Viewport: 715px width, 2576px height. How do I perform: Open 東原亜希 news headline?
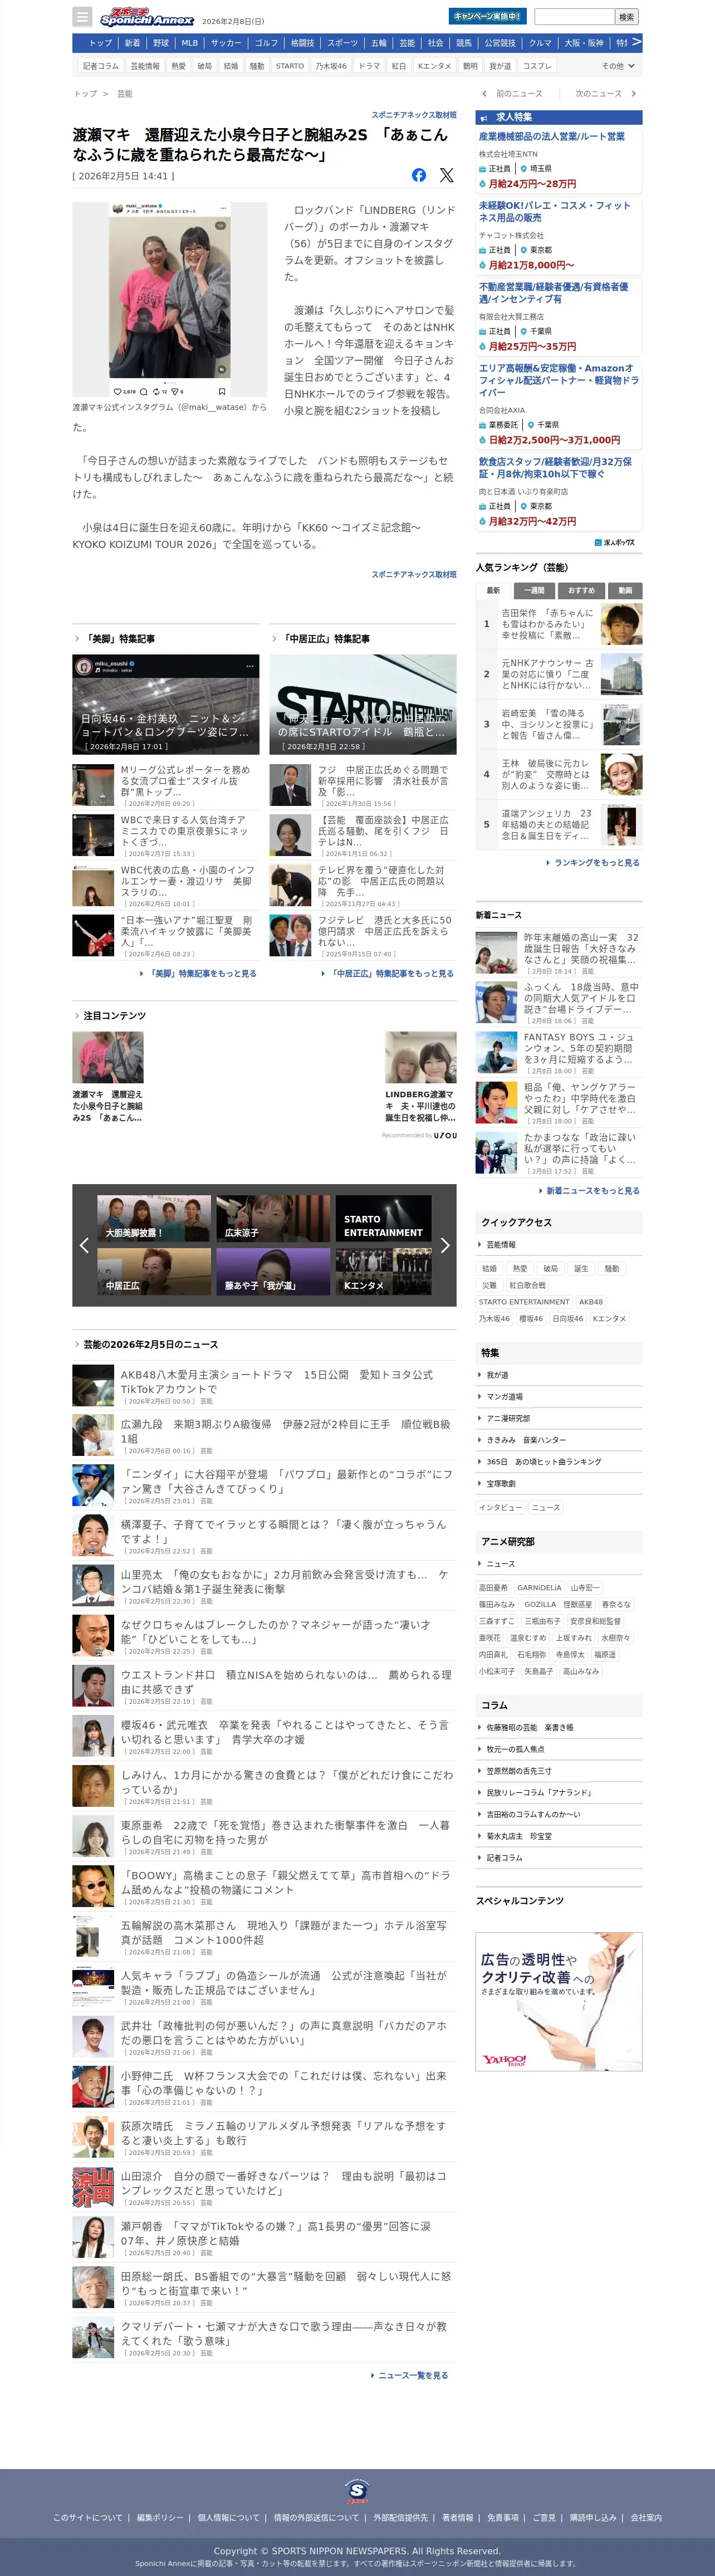(x=285, y=1832)
